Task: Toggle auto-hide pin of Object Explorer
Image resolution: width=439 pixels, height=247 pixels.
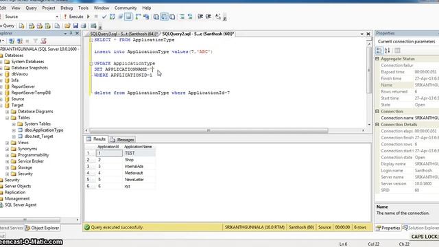Action: tap(71, 34)
